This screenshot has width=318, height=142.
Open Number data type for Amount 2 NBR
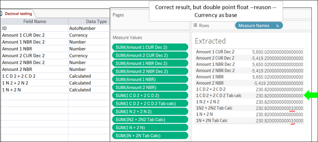coord(89,69)
